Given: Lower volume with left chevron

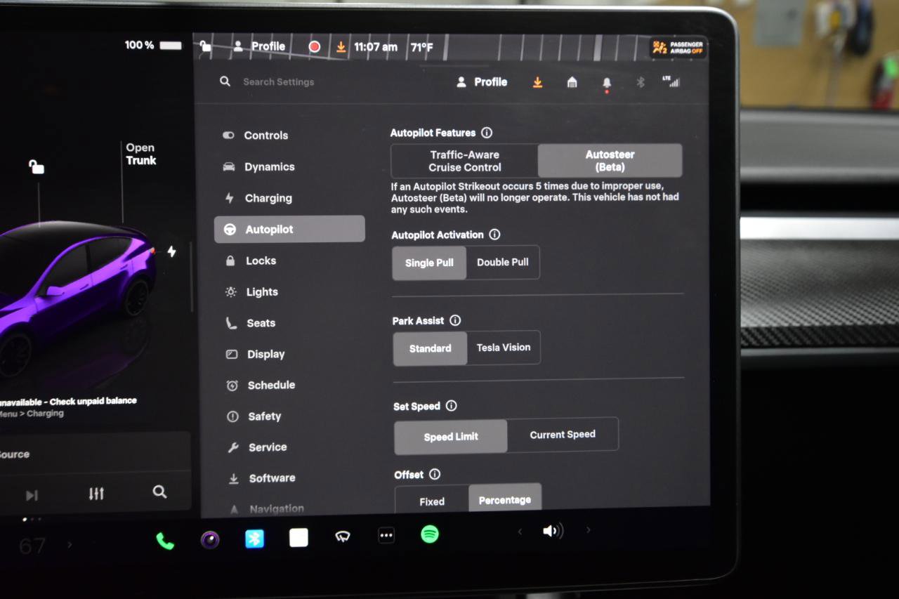Looking at the screenshot, I should pos(520,532).
